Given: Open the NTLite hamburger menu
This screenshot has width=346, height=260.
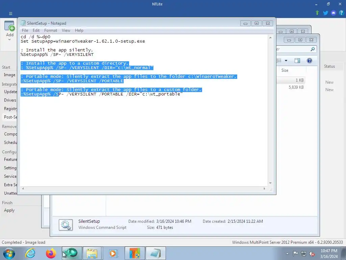Looking at the screenshot, I should point(10,14).
